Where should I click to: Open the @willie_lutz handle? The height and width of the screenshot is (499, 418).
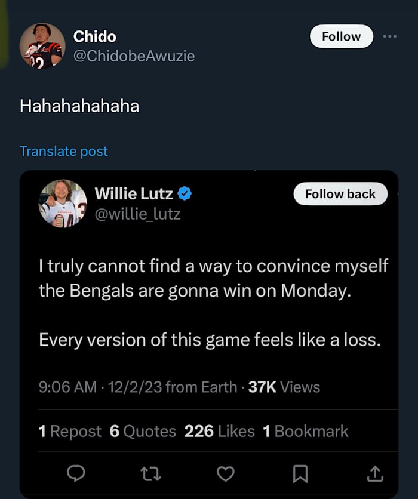pos(137,213)
